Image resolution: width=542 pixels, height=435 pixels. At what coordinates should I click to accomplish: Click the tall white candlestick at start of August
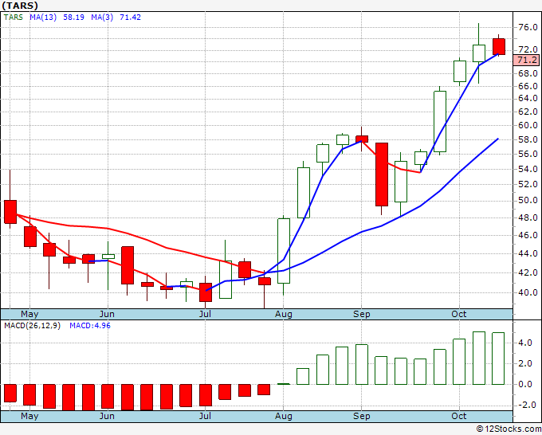pos(284,251)
